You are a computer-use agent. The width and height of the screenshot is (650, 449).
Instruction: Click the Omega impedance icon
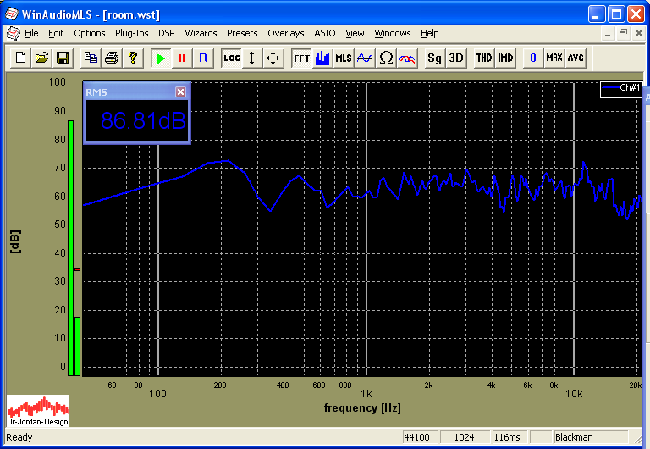[386, 58]
